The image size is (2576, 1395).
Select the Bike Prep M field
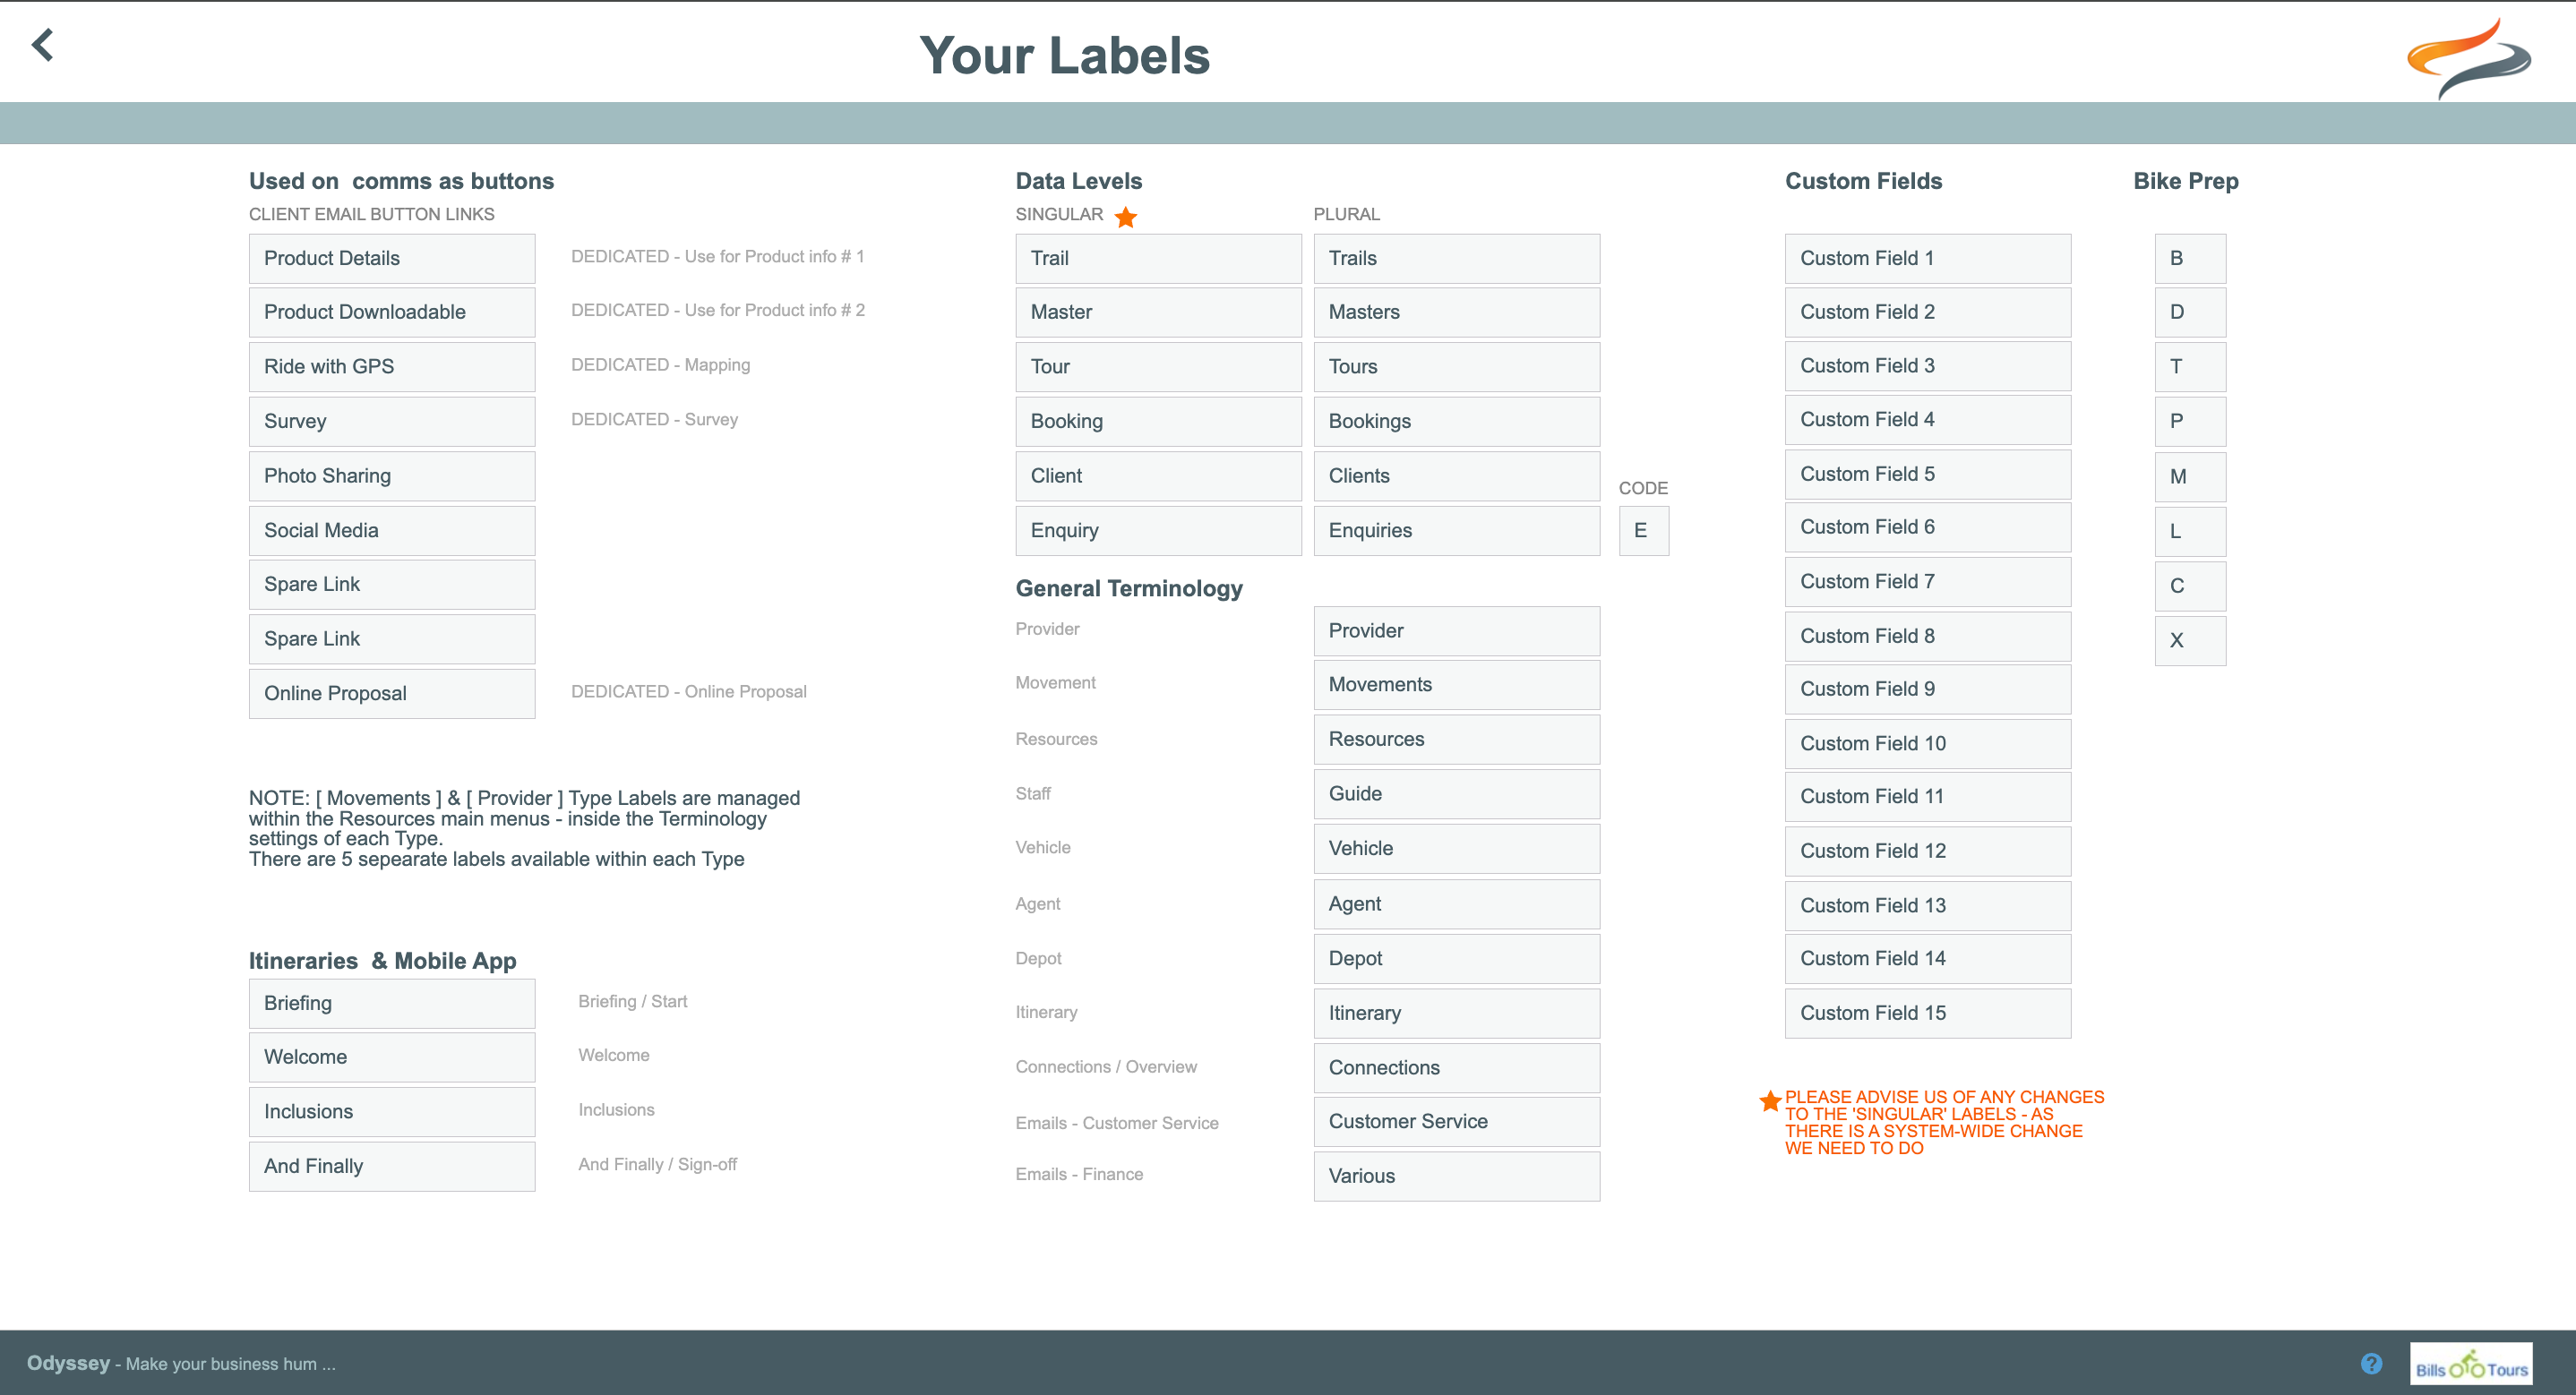click(2189, 477)
